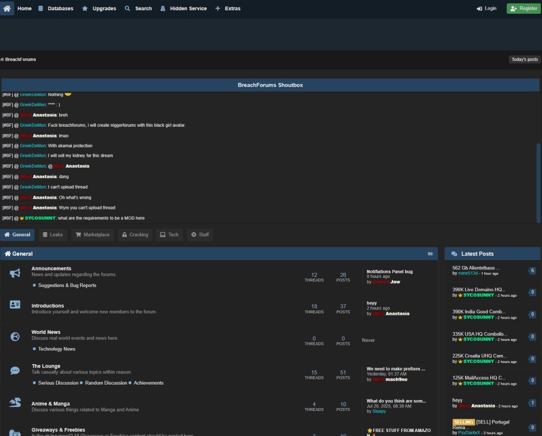Open mach9ne's profile in The Lounge row
The image size is (542, 436).
[x=397, y=380]
